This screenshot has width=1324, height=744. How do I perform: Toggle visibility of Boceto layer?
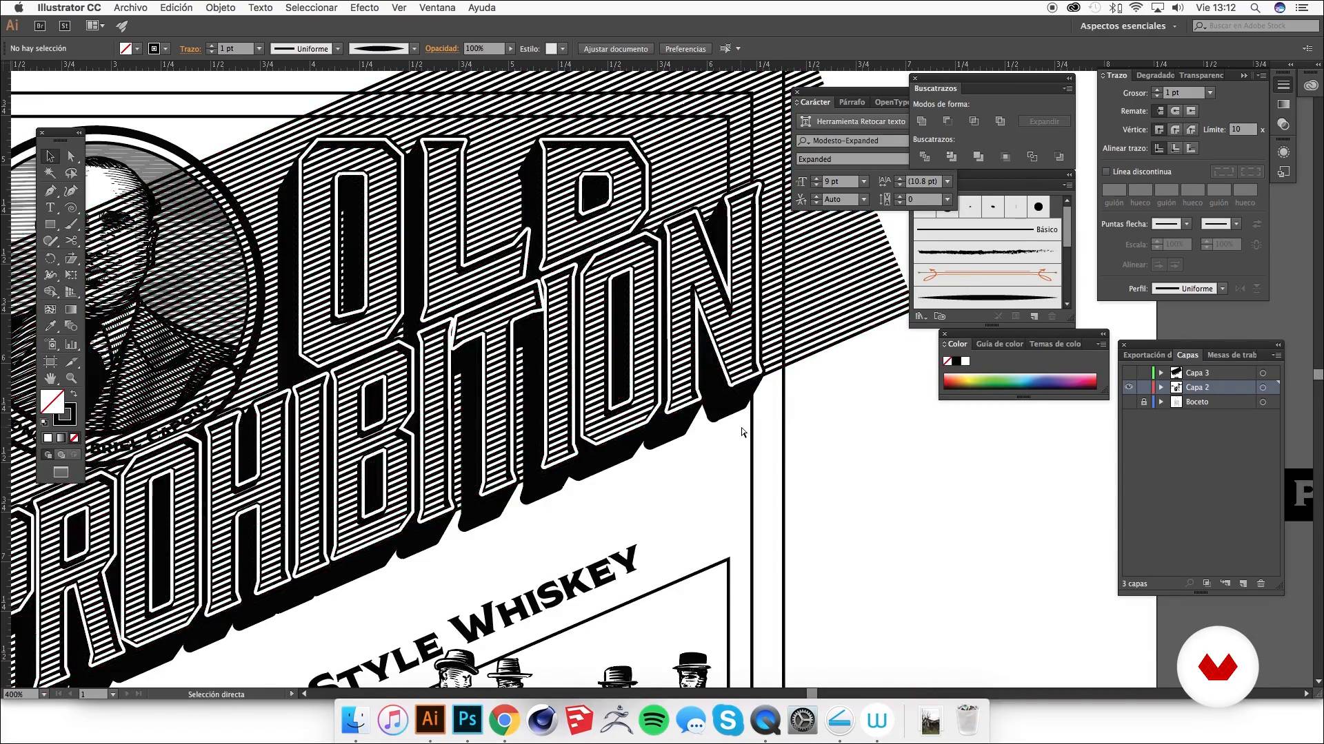coord(1129,402)
